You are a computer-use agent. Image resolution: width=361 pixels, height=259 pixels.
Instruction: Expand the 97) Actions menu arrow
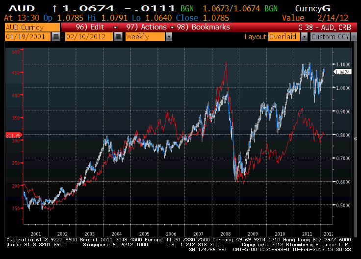pos(172,27)
